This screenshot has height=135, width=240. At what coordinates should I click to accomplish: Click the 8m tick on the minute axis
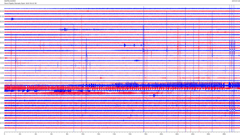click(67, 134)
